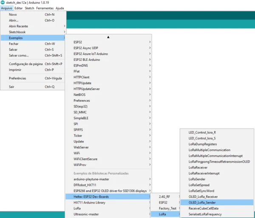Open the Ferramentas menu
This screenshot has width=255, height=218.
coord(45,8)
